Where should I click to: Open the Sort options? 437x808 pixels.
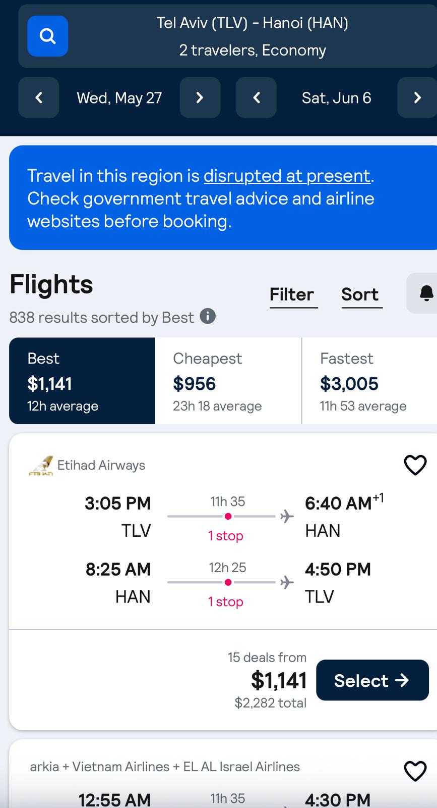[360, 294]
